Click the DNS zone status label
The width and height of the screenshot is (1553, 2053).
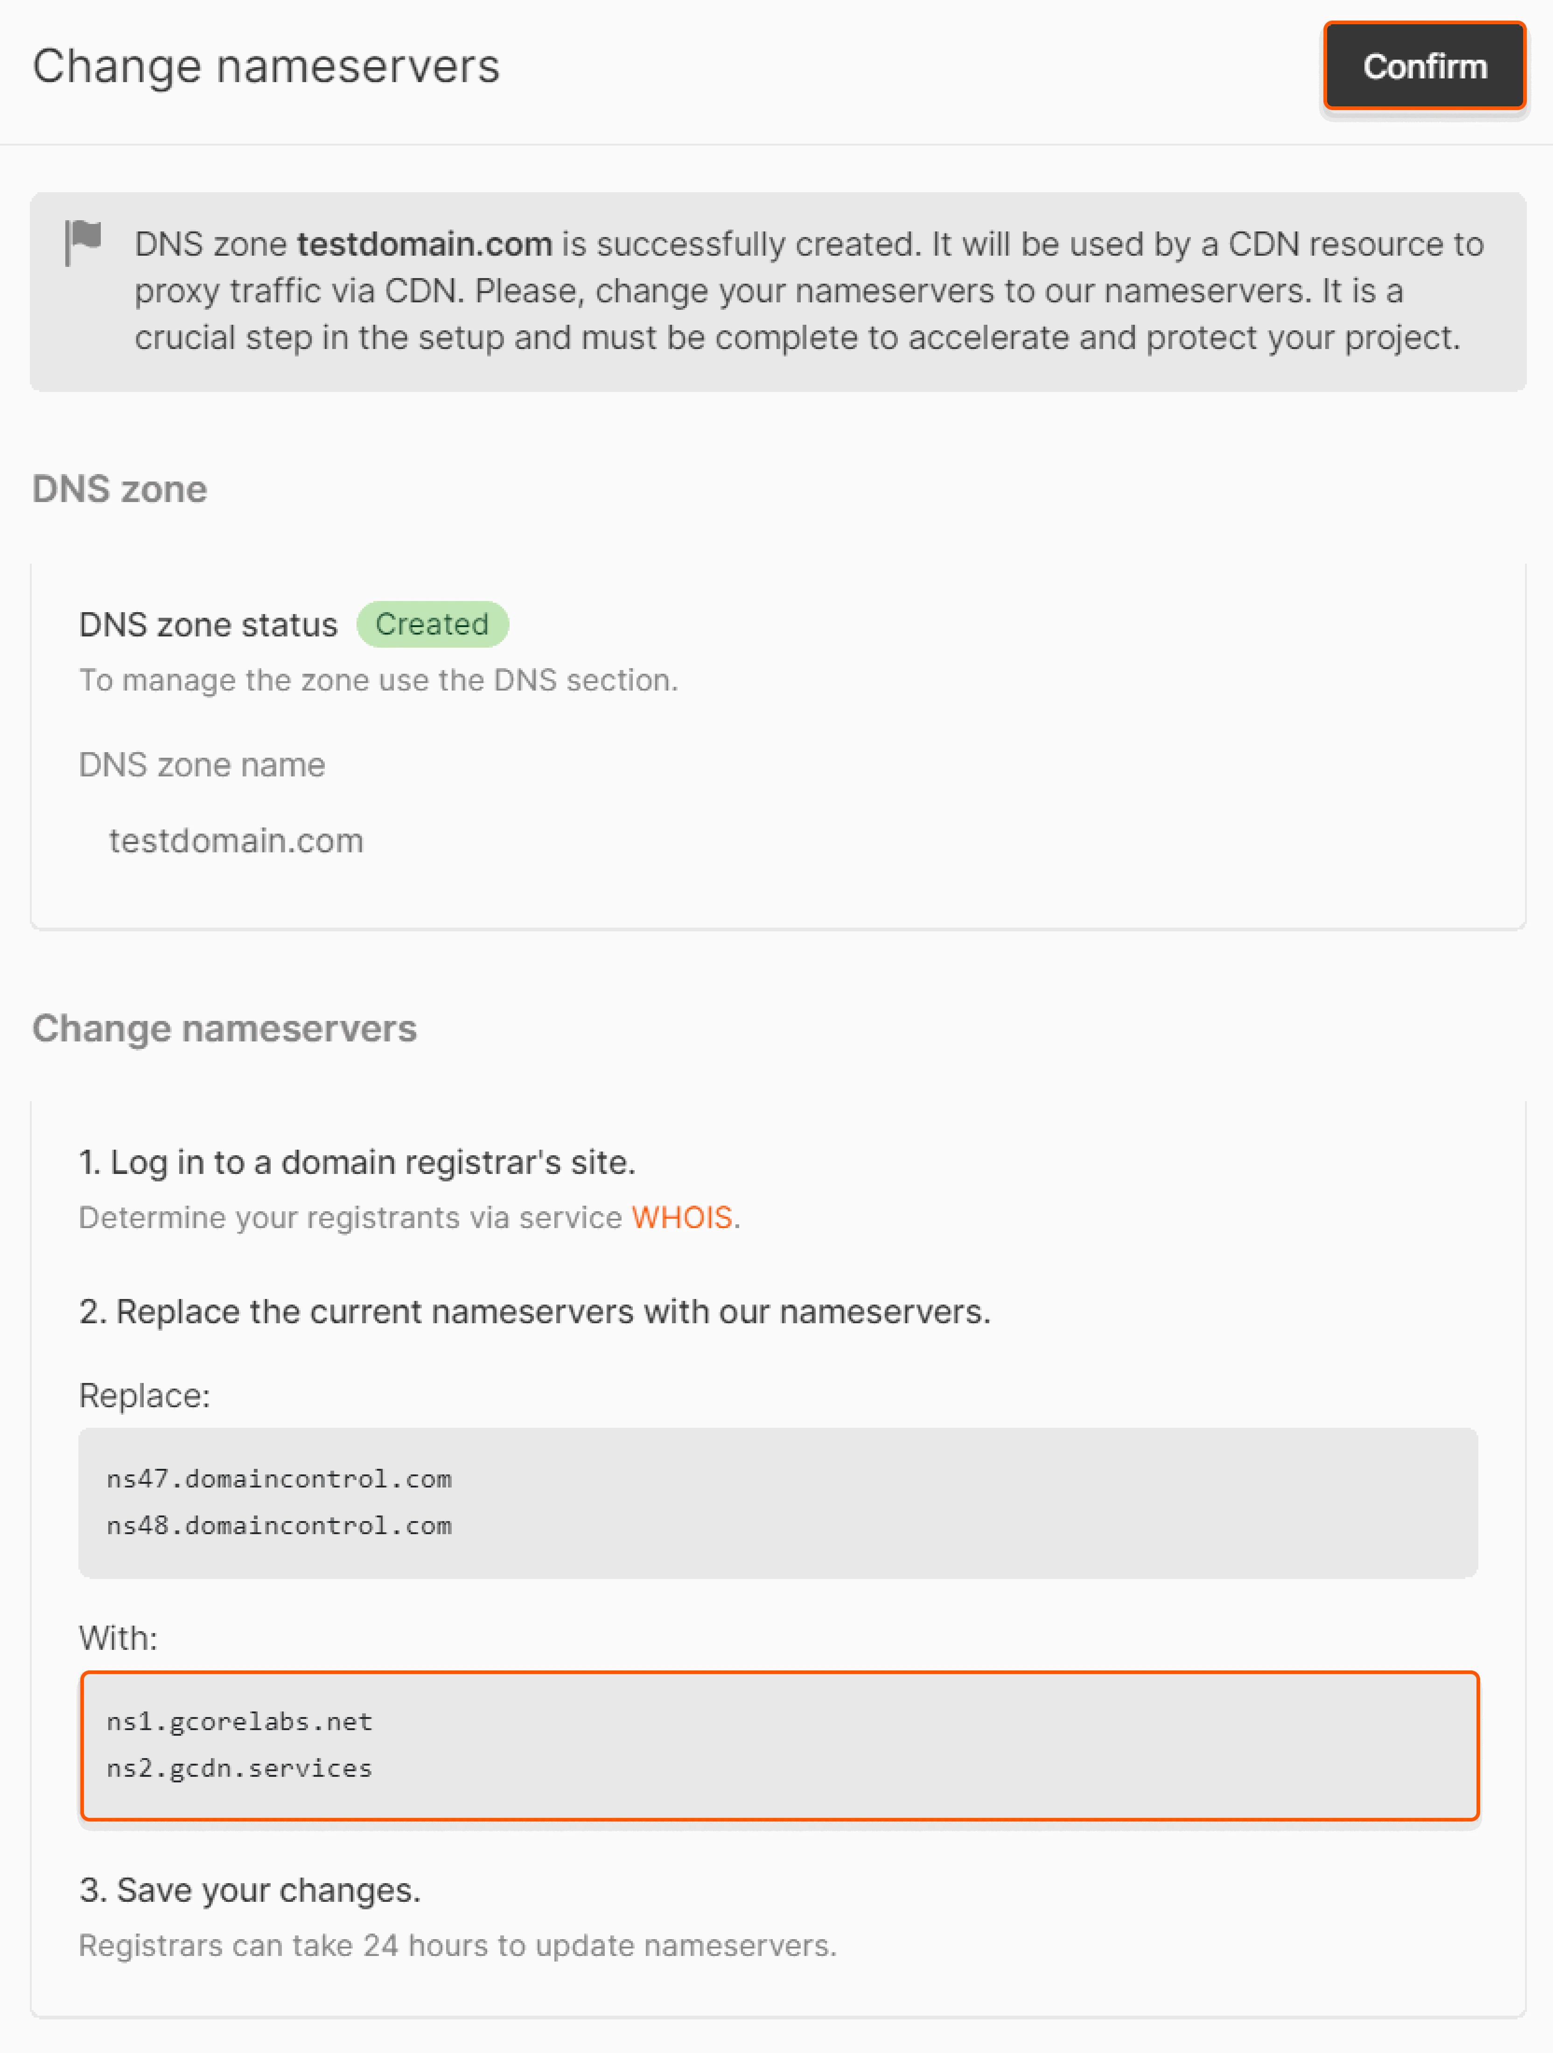pos(208,625)
